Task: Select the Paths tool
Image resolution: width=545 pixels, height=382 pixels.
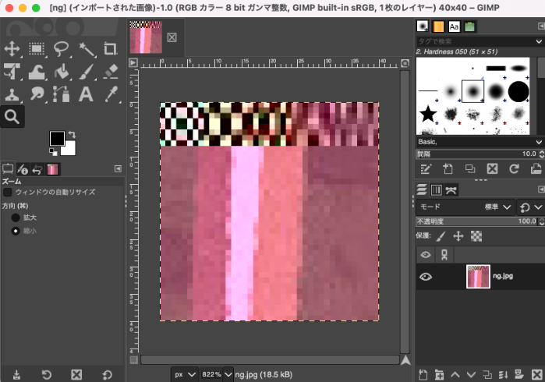Action: tap(62, 94)
